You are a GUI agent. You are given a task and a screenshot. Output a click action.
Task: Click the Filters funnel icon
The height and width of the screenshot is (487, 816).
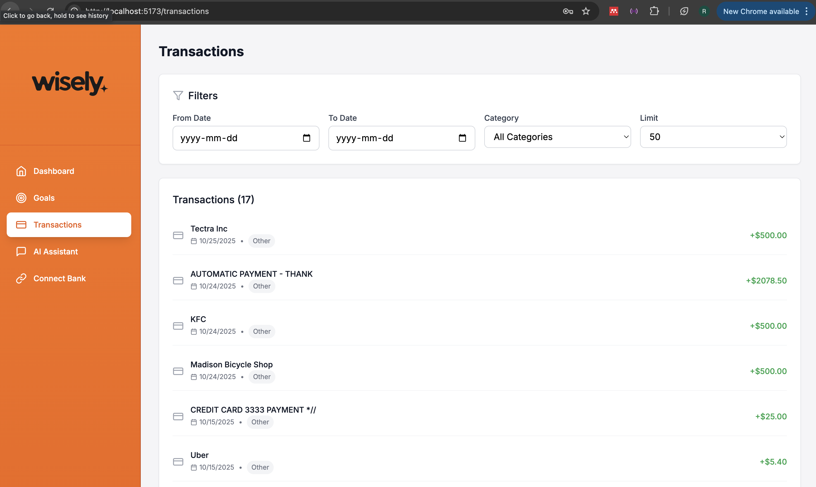[x=178, y=96]
